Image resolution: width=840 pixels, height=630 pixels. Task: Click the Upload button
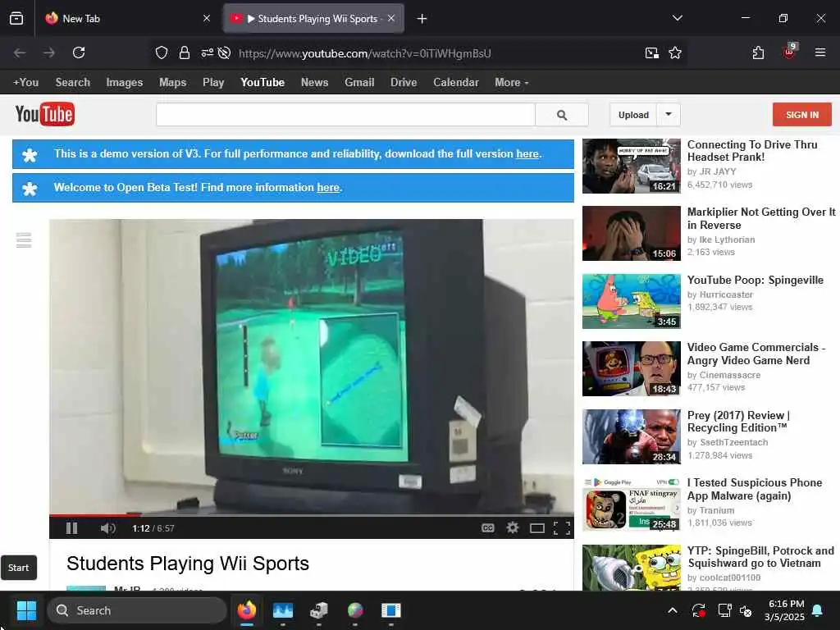[633, 115]
